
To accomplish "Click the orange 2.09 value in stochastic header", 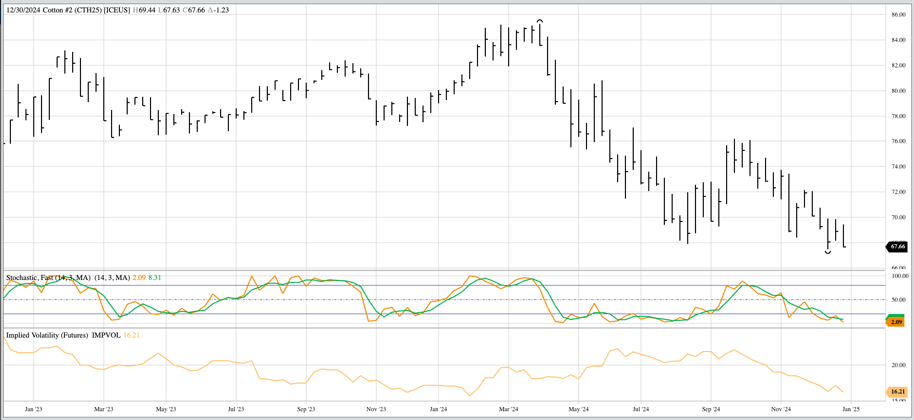I will point(139,278).
